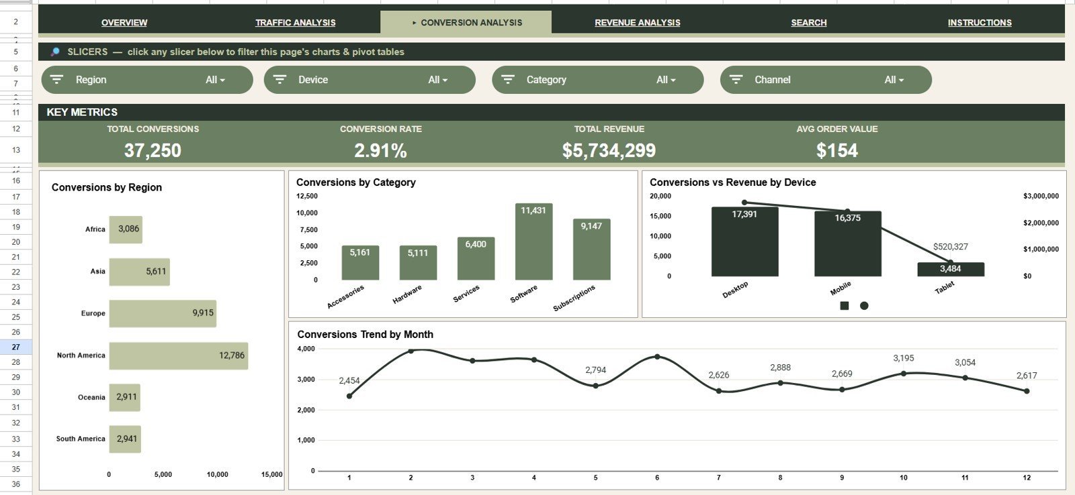Viewport: 1075px width, 495px height.
Task: Click the Region slicer filter icon
Action: click(57, 79)
